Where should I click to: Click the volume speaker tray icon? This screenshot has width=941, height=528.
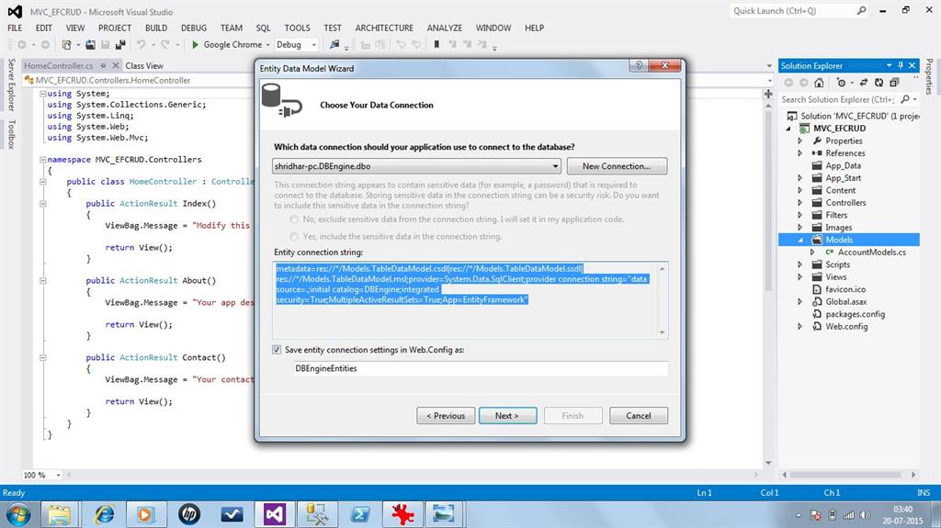(x=864, y=515)
